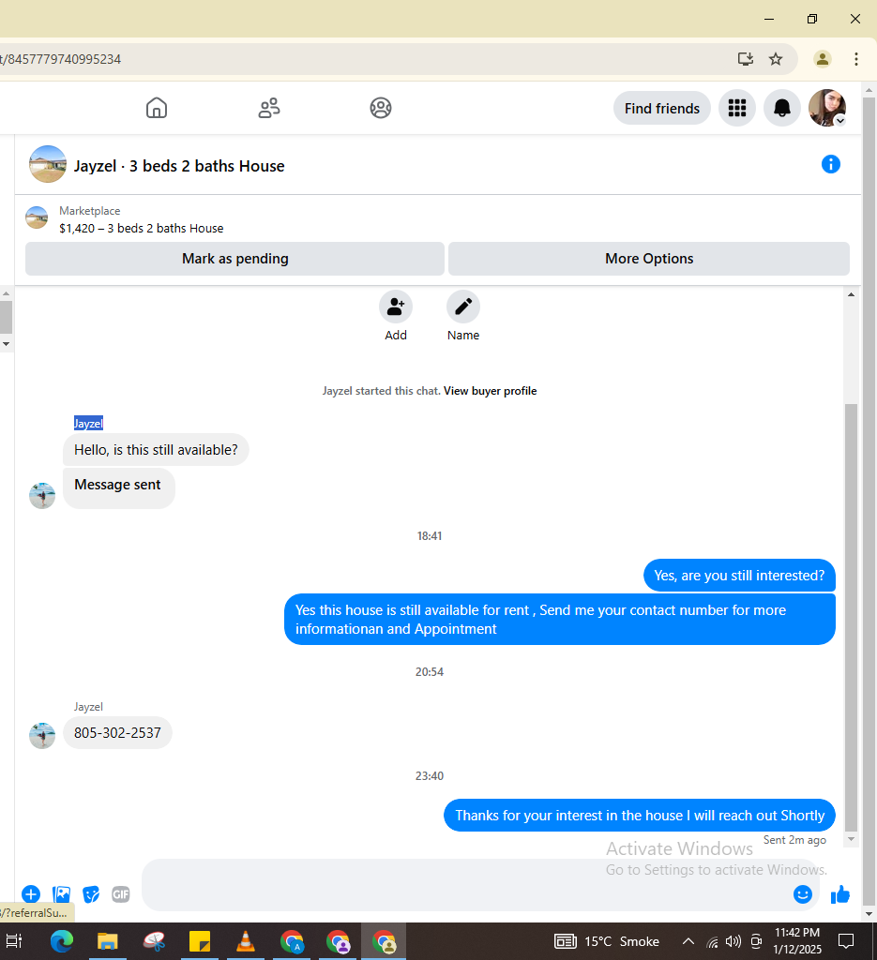Attach a photo using the image icon

pyautogui.click(x=61, y=894)
